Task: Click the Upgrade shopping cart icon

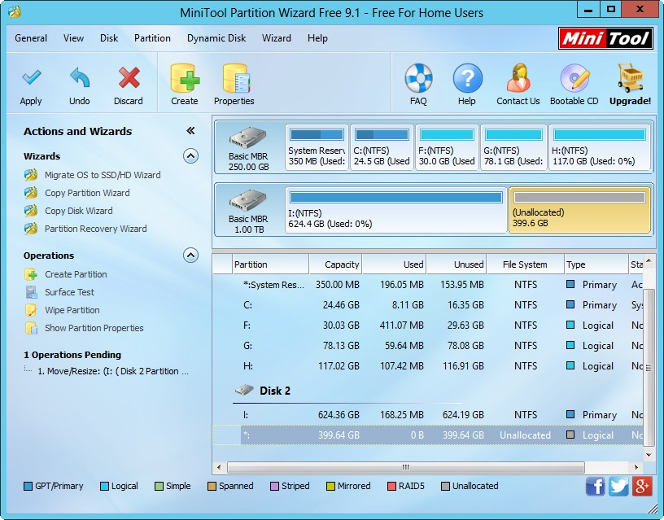Action: 630,79
